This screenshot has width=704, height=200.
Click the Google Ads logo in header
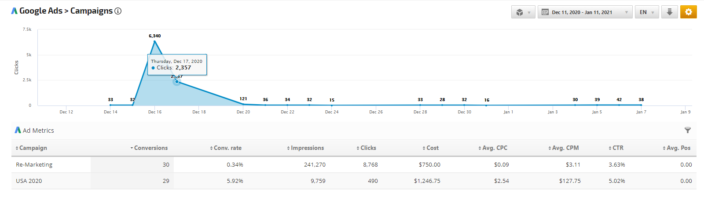(15, 11)
